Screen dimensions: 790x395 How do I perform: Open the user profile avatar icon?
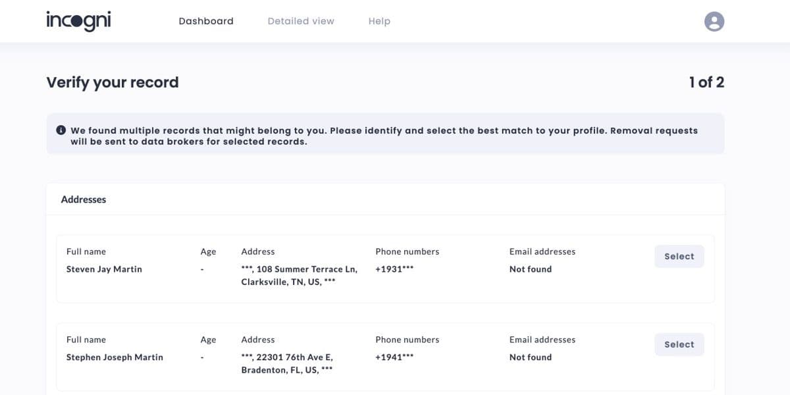[x=714, y=22]
